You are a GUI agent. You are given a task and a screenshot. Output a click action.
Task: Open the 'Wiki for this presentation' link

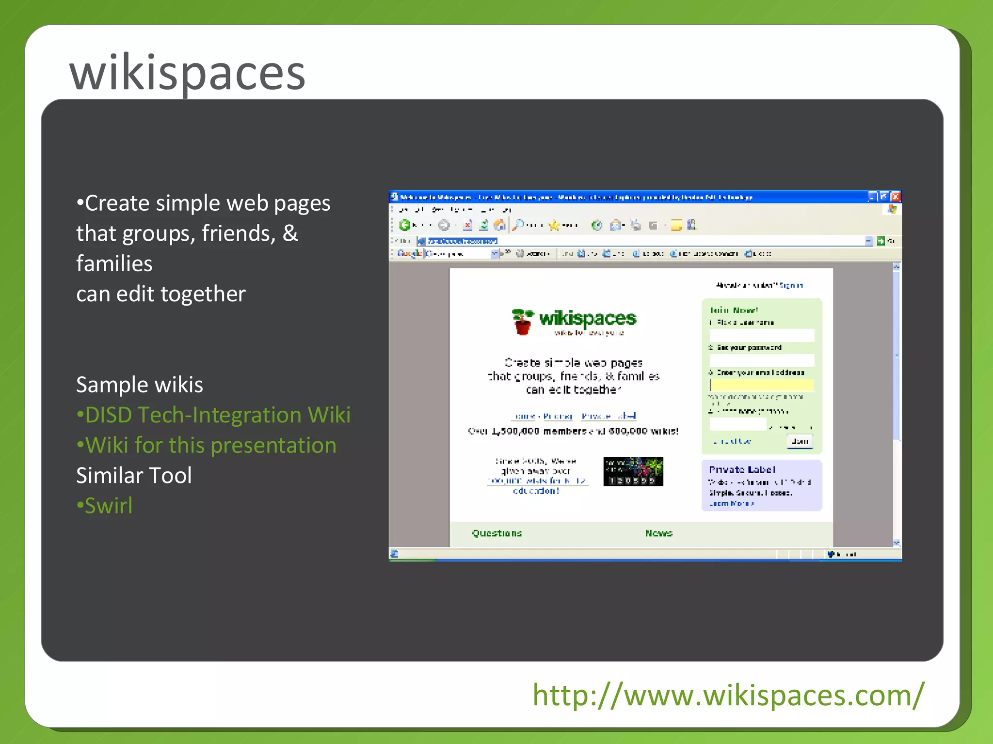tap(211, 445)
